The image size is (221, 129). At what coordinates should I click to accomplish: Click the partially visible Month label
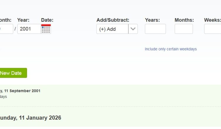pos(5,20)
